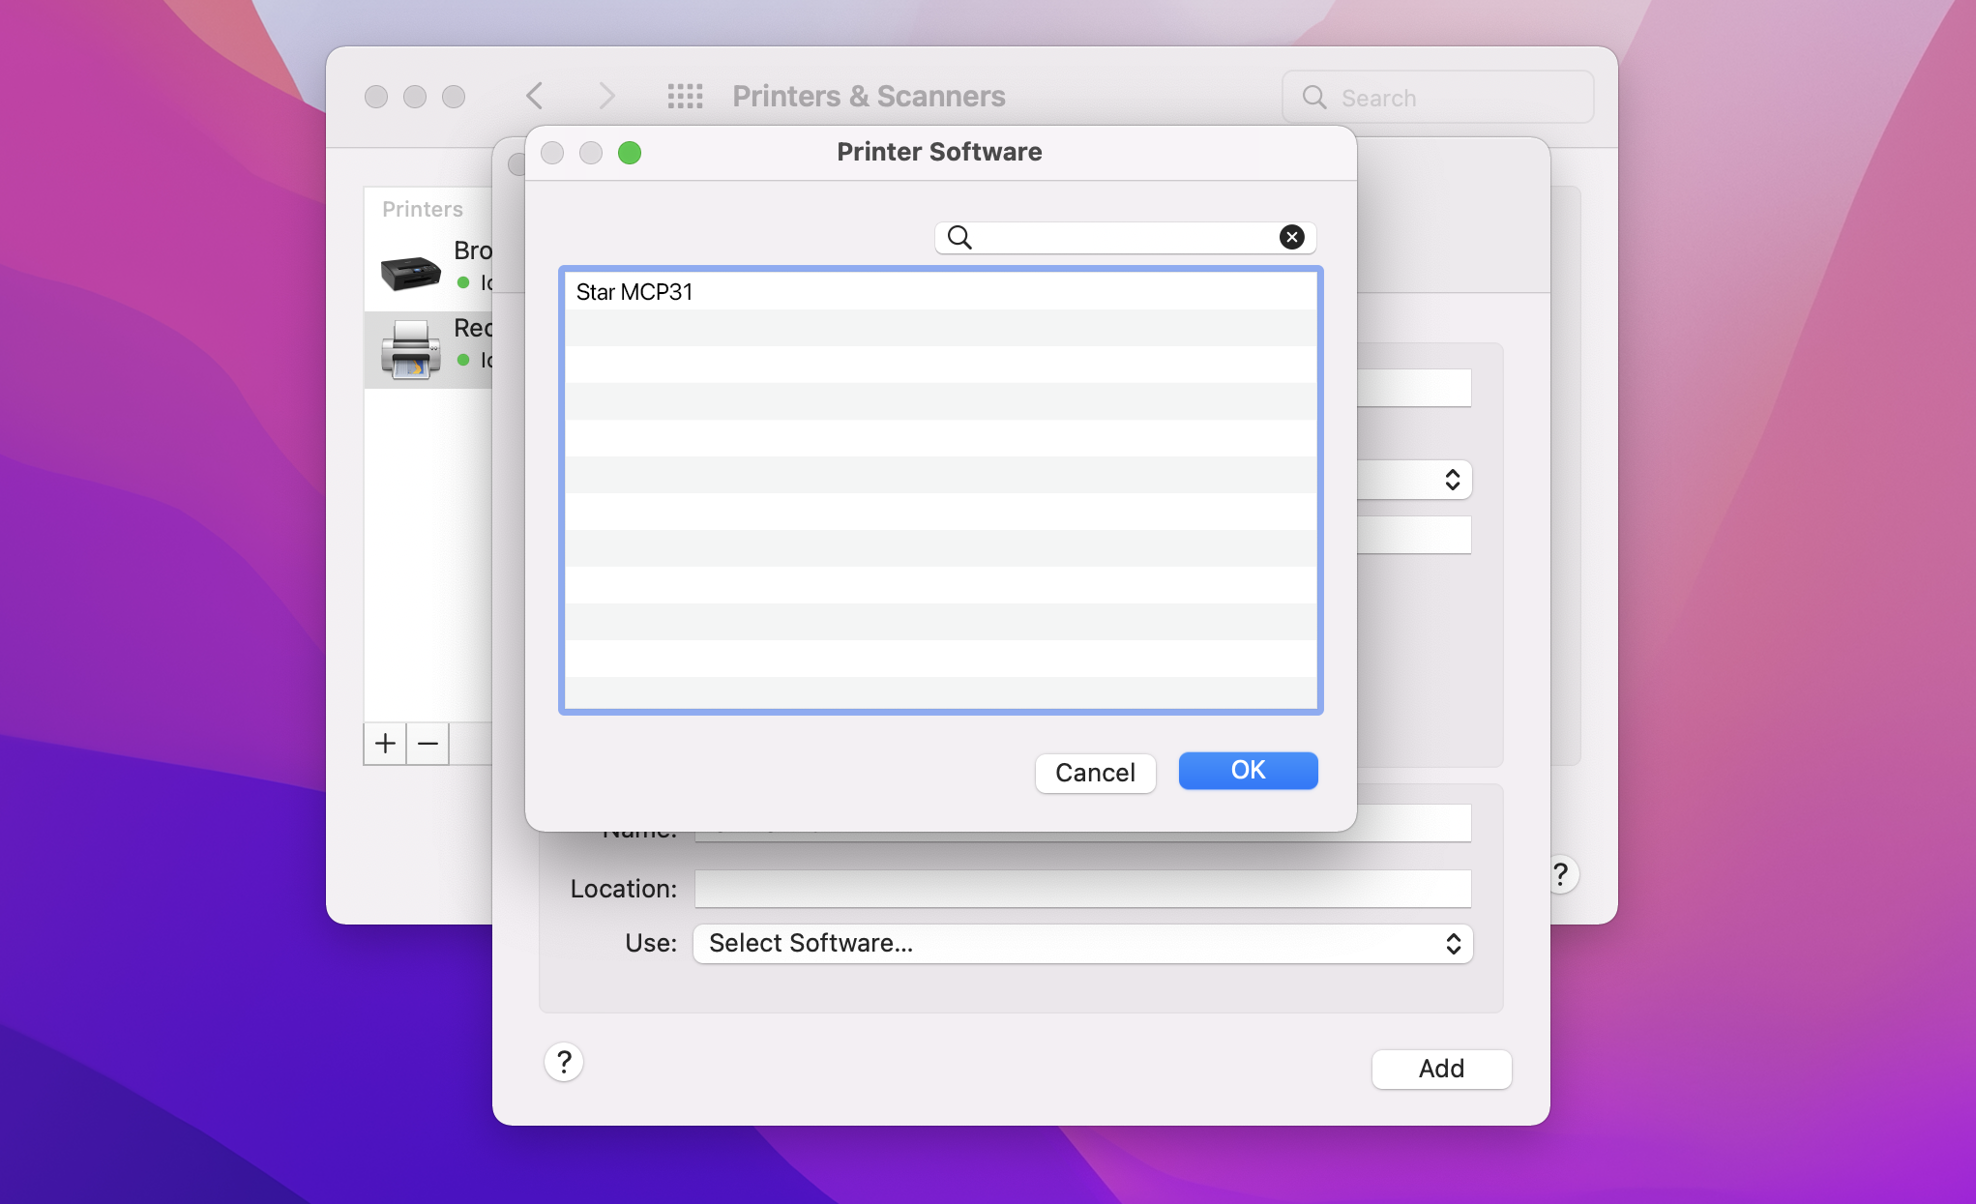Click the add (+) printer icon

pyautogui.click(x=384, y=744)
